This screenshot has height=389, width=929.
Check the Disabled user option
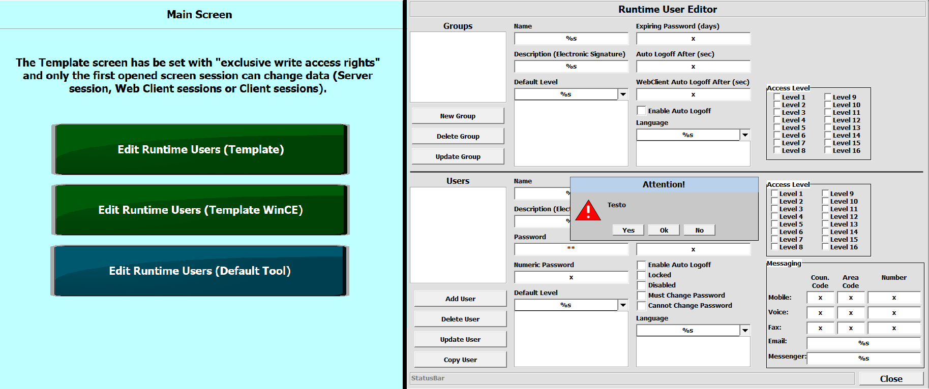(642, 285)
